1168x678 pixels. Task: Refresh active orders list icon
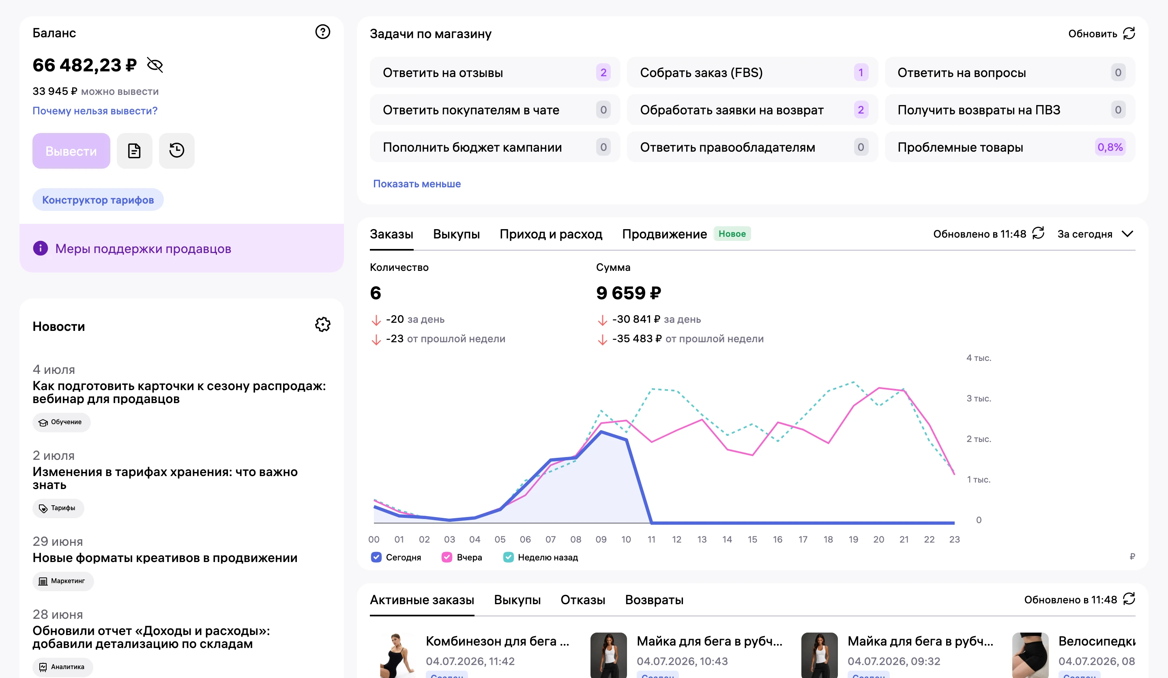tap(1129, 599)
